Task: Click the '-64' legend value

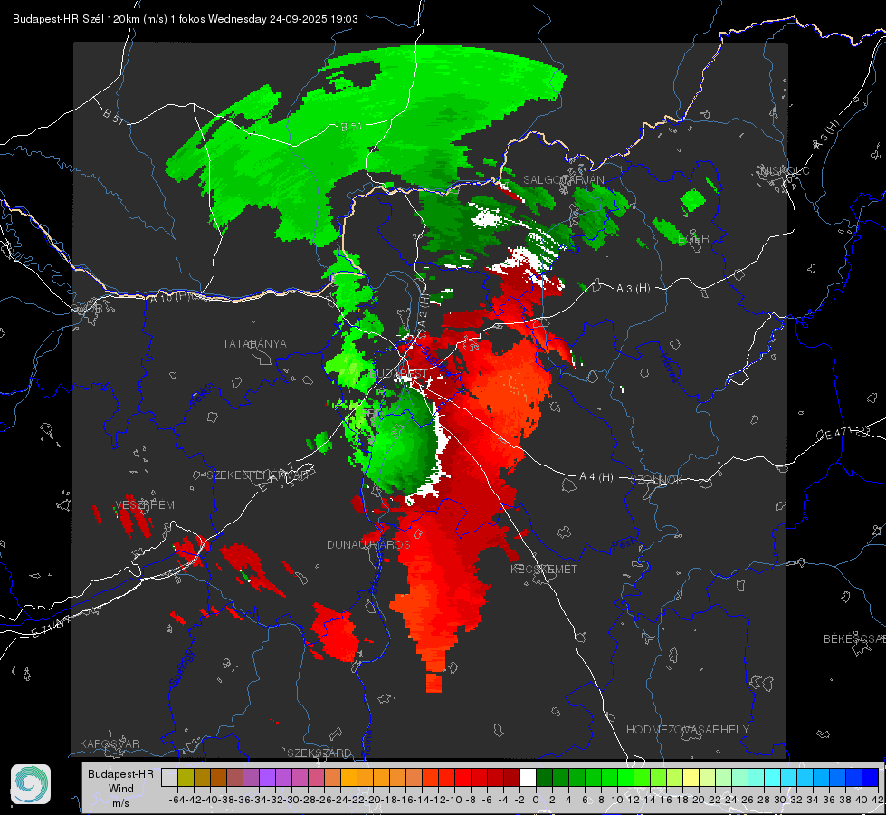Action: point(176,800)
